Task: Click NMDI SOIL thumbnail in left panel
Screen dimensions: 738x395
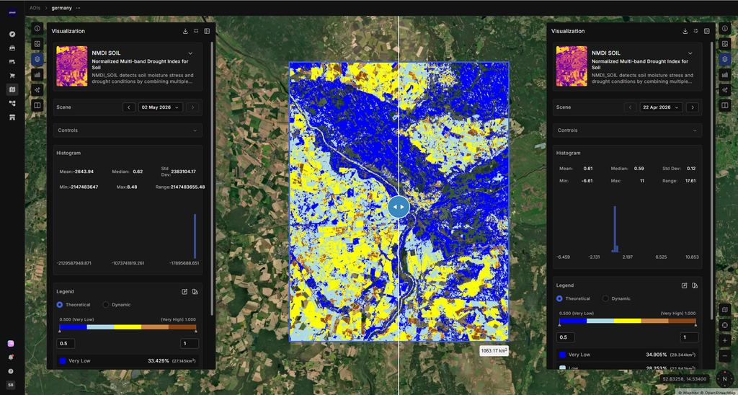Action: pyautogui.click(x=72, y=66)
